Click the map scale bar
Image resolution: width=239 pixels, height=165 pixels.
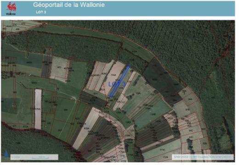coord(34,157)
